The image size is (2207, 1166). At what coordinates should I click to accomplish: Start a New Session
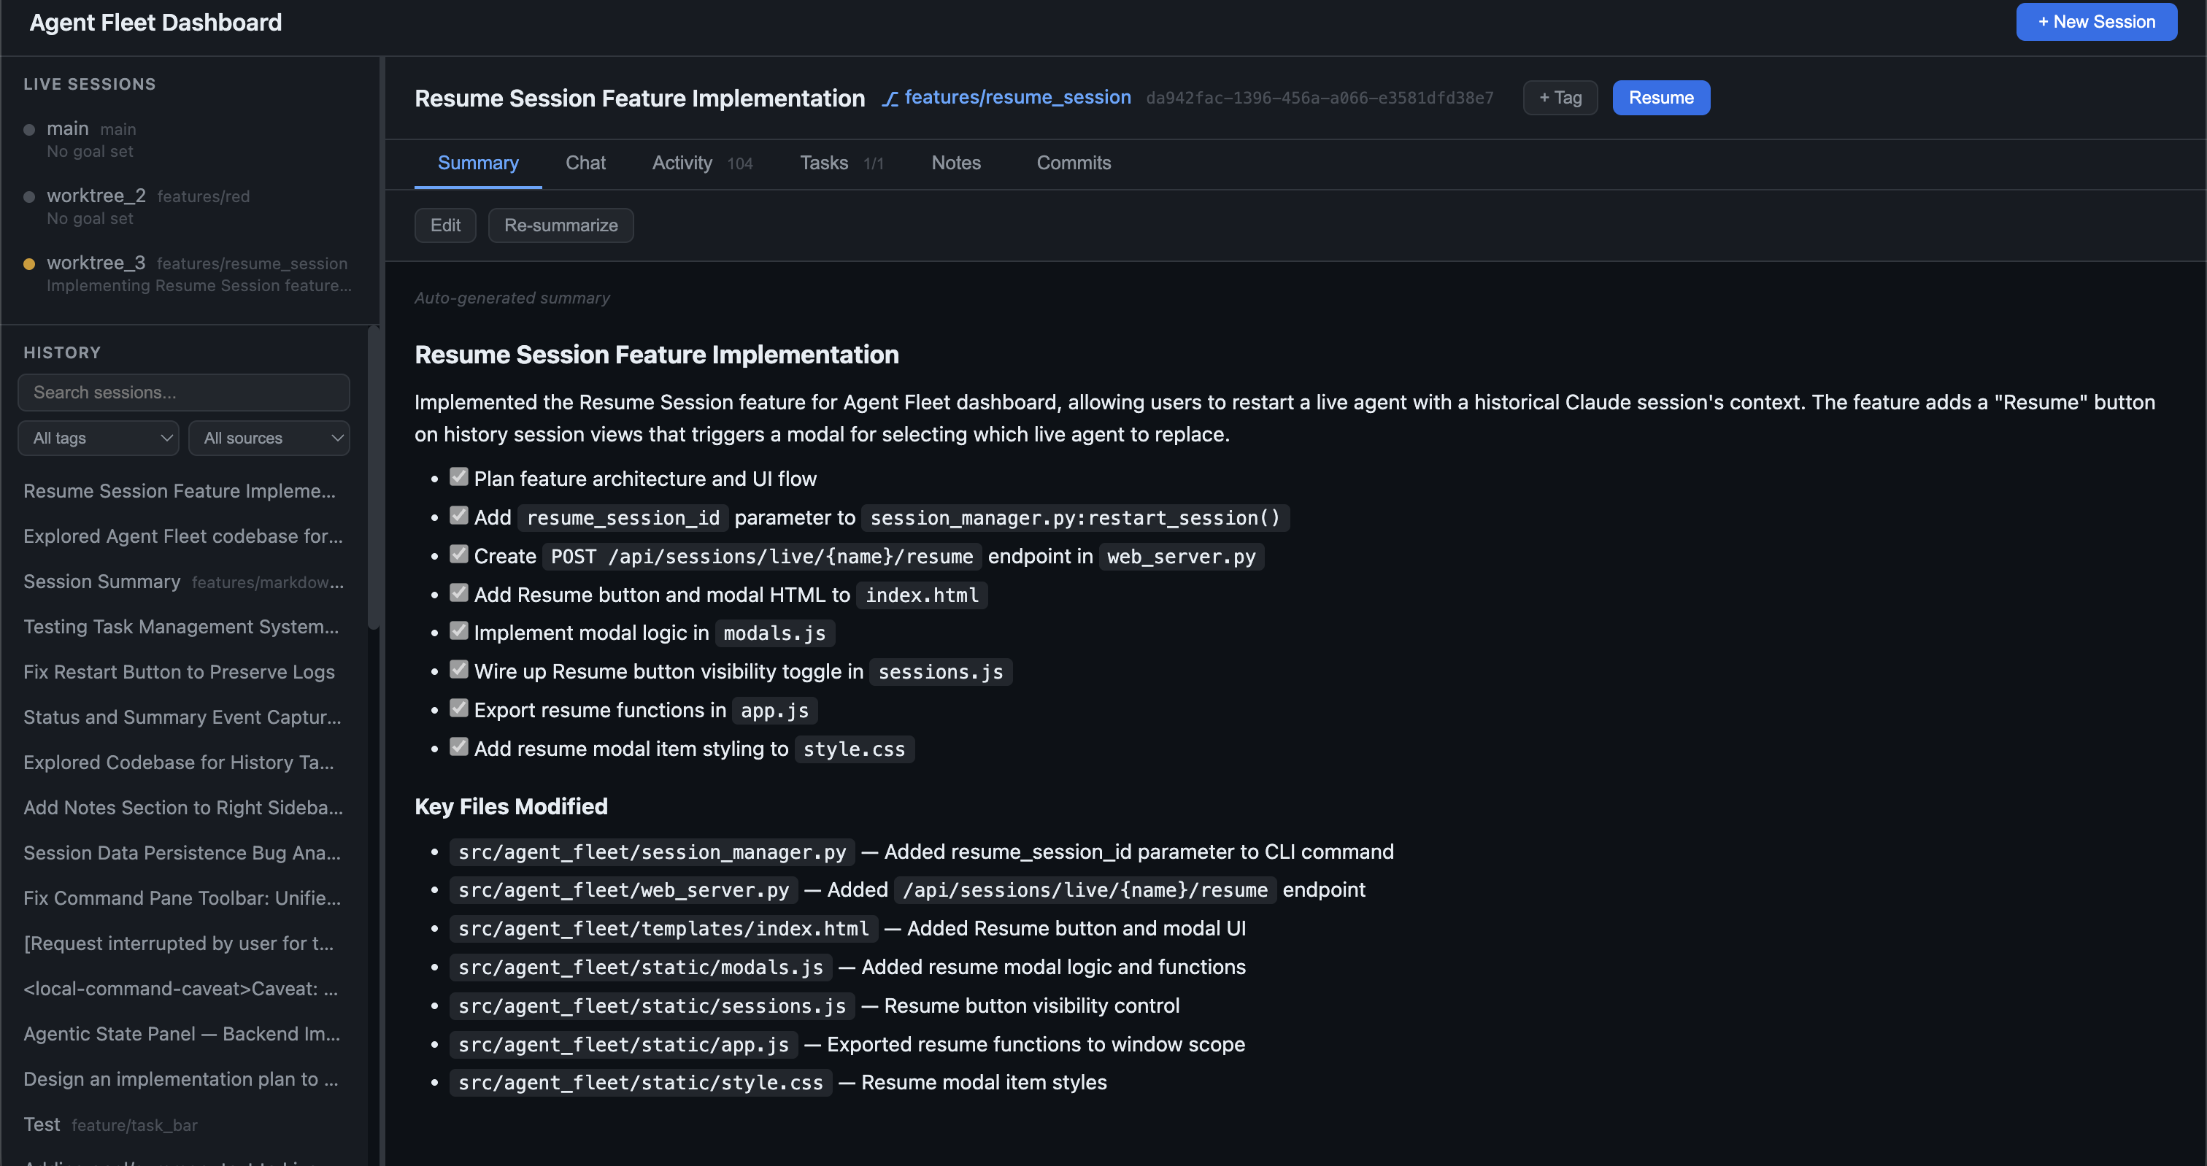2095,23
